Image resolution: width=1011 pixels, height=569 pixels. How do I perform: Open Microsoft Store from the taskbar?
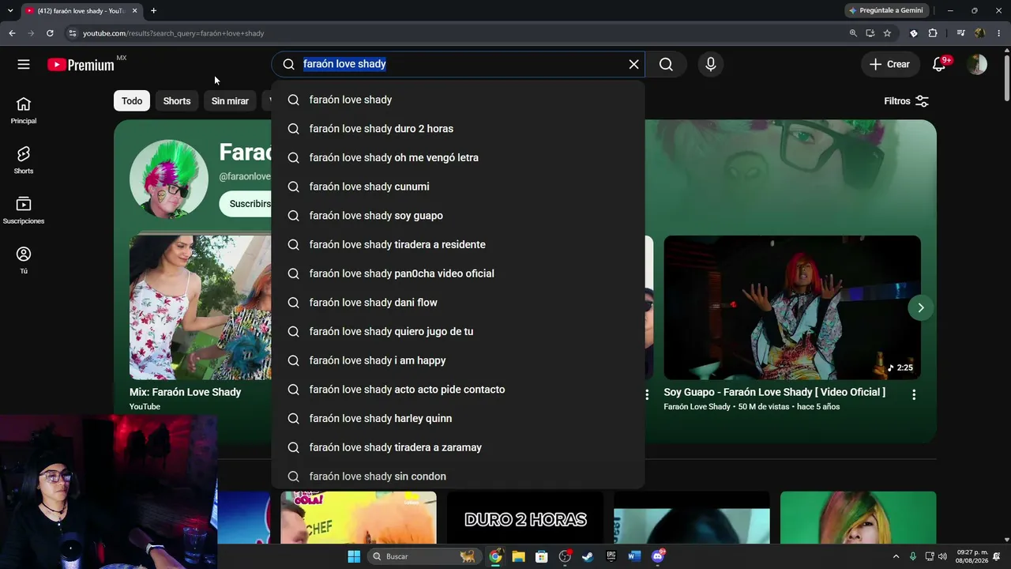point(541,556)
